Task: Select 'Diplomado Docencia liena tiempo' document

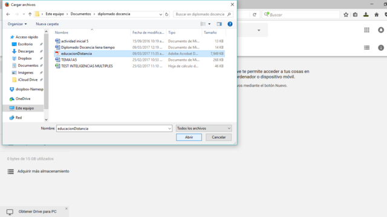Action: click(x=88, y=47)
